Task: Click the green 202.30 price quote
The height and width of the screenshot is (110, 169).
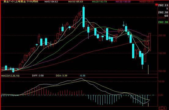Action: [163, 22]
